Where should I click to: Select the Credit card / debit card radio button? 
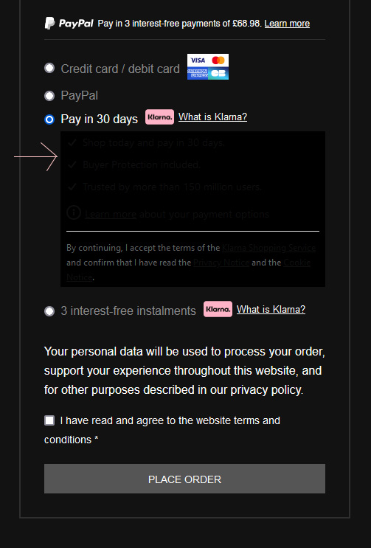(x=49, y=68)
